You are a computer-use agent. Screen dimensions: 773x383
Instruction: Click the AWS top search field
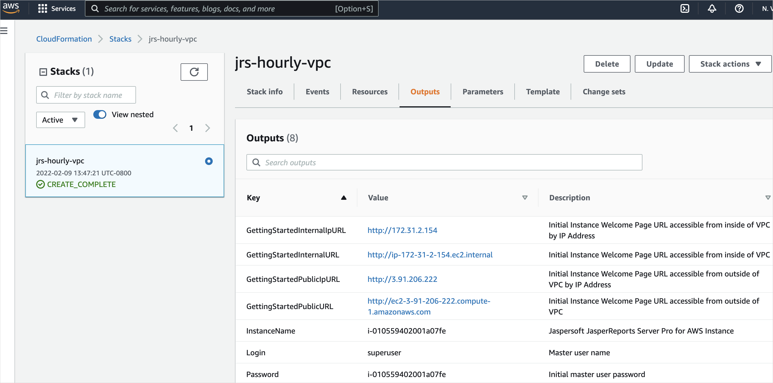coord(232,8)
